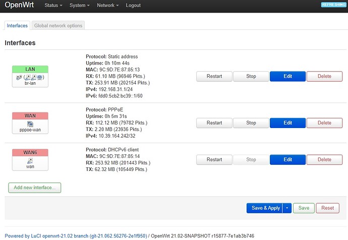Edit the WAN6 interface
The image size is (348, 240).
287,160
